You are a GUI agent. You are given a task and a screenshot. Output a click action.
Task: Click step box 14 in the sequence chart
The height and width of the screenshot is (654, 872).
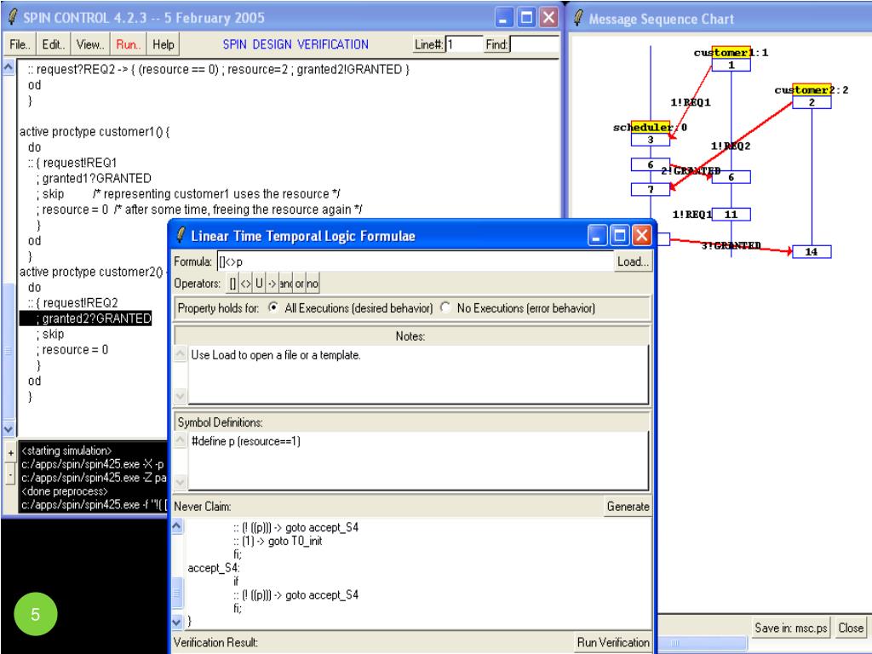(x=812, y=252)
